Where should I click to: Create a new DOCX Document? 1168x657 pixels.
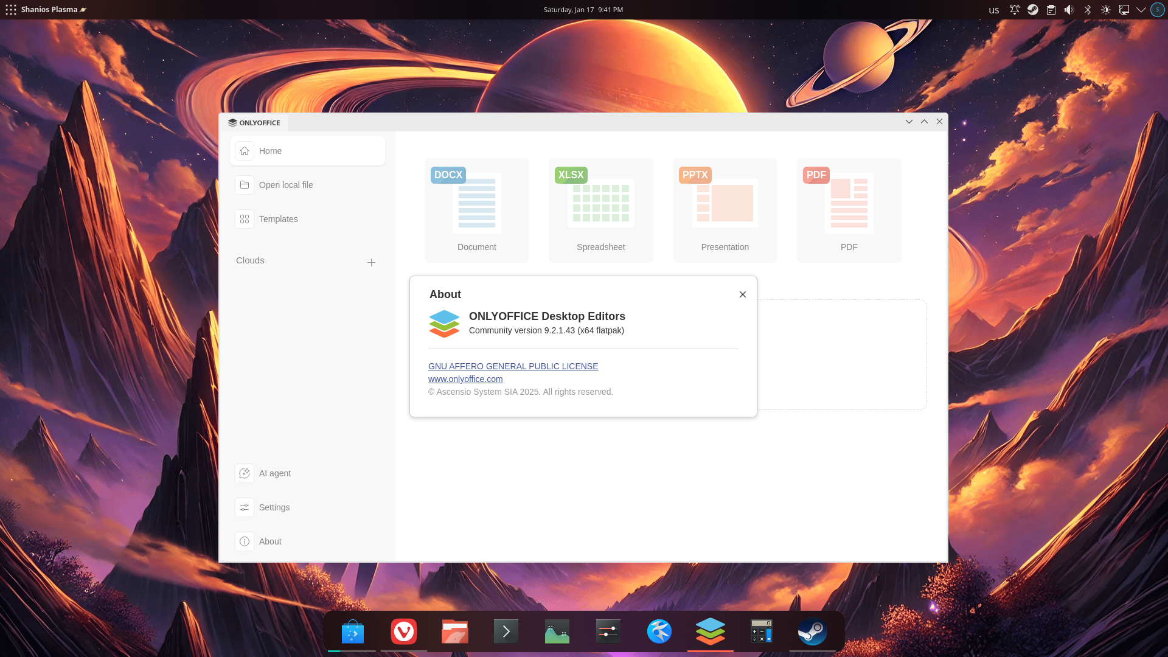(x=476, y=210)
